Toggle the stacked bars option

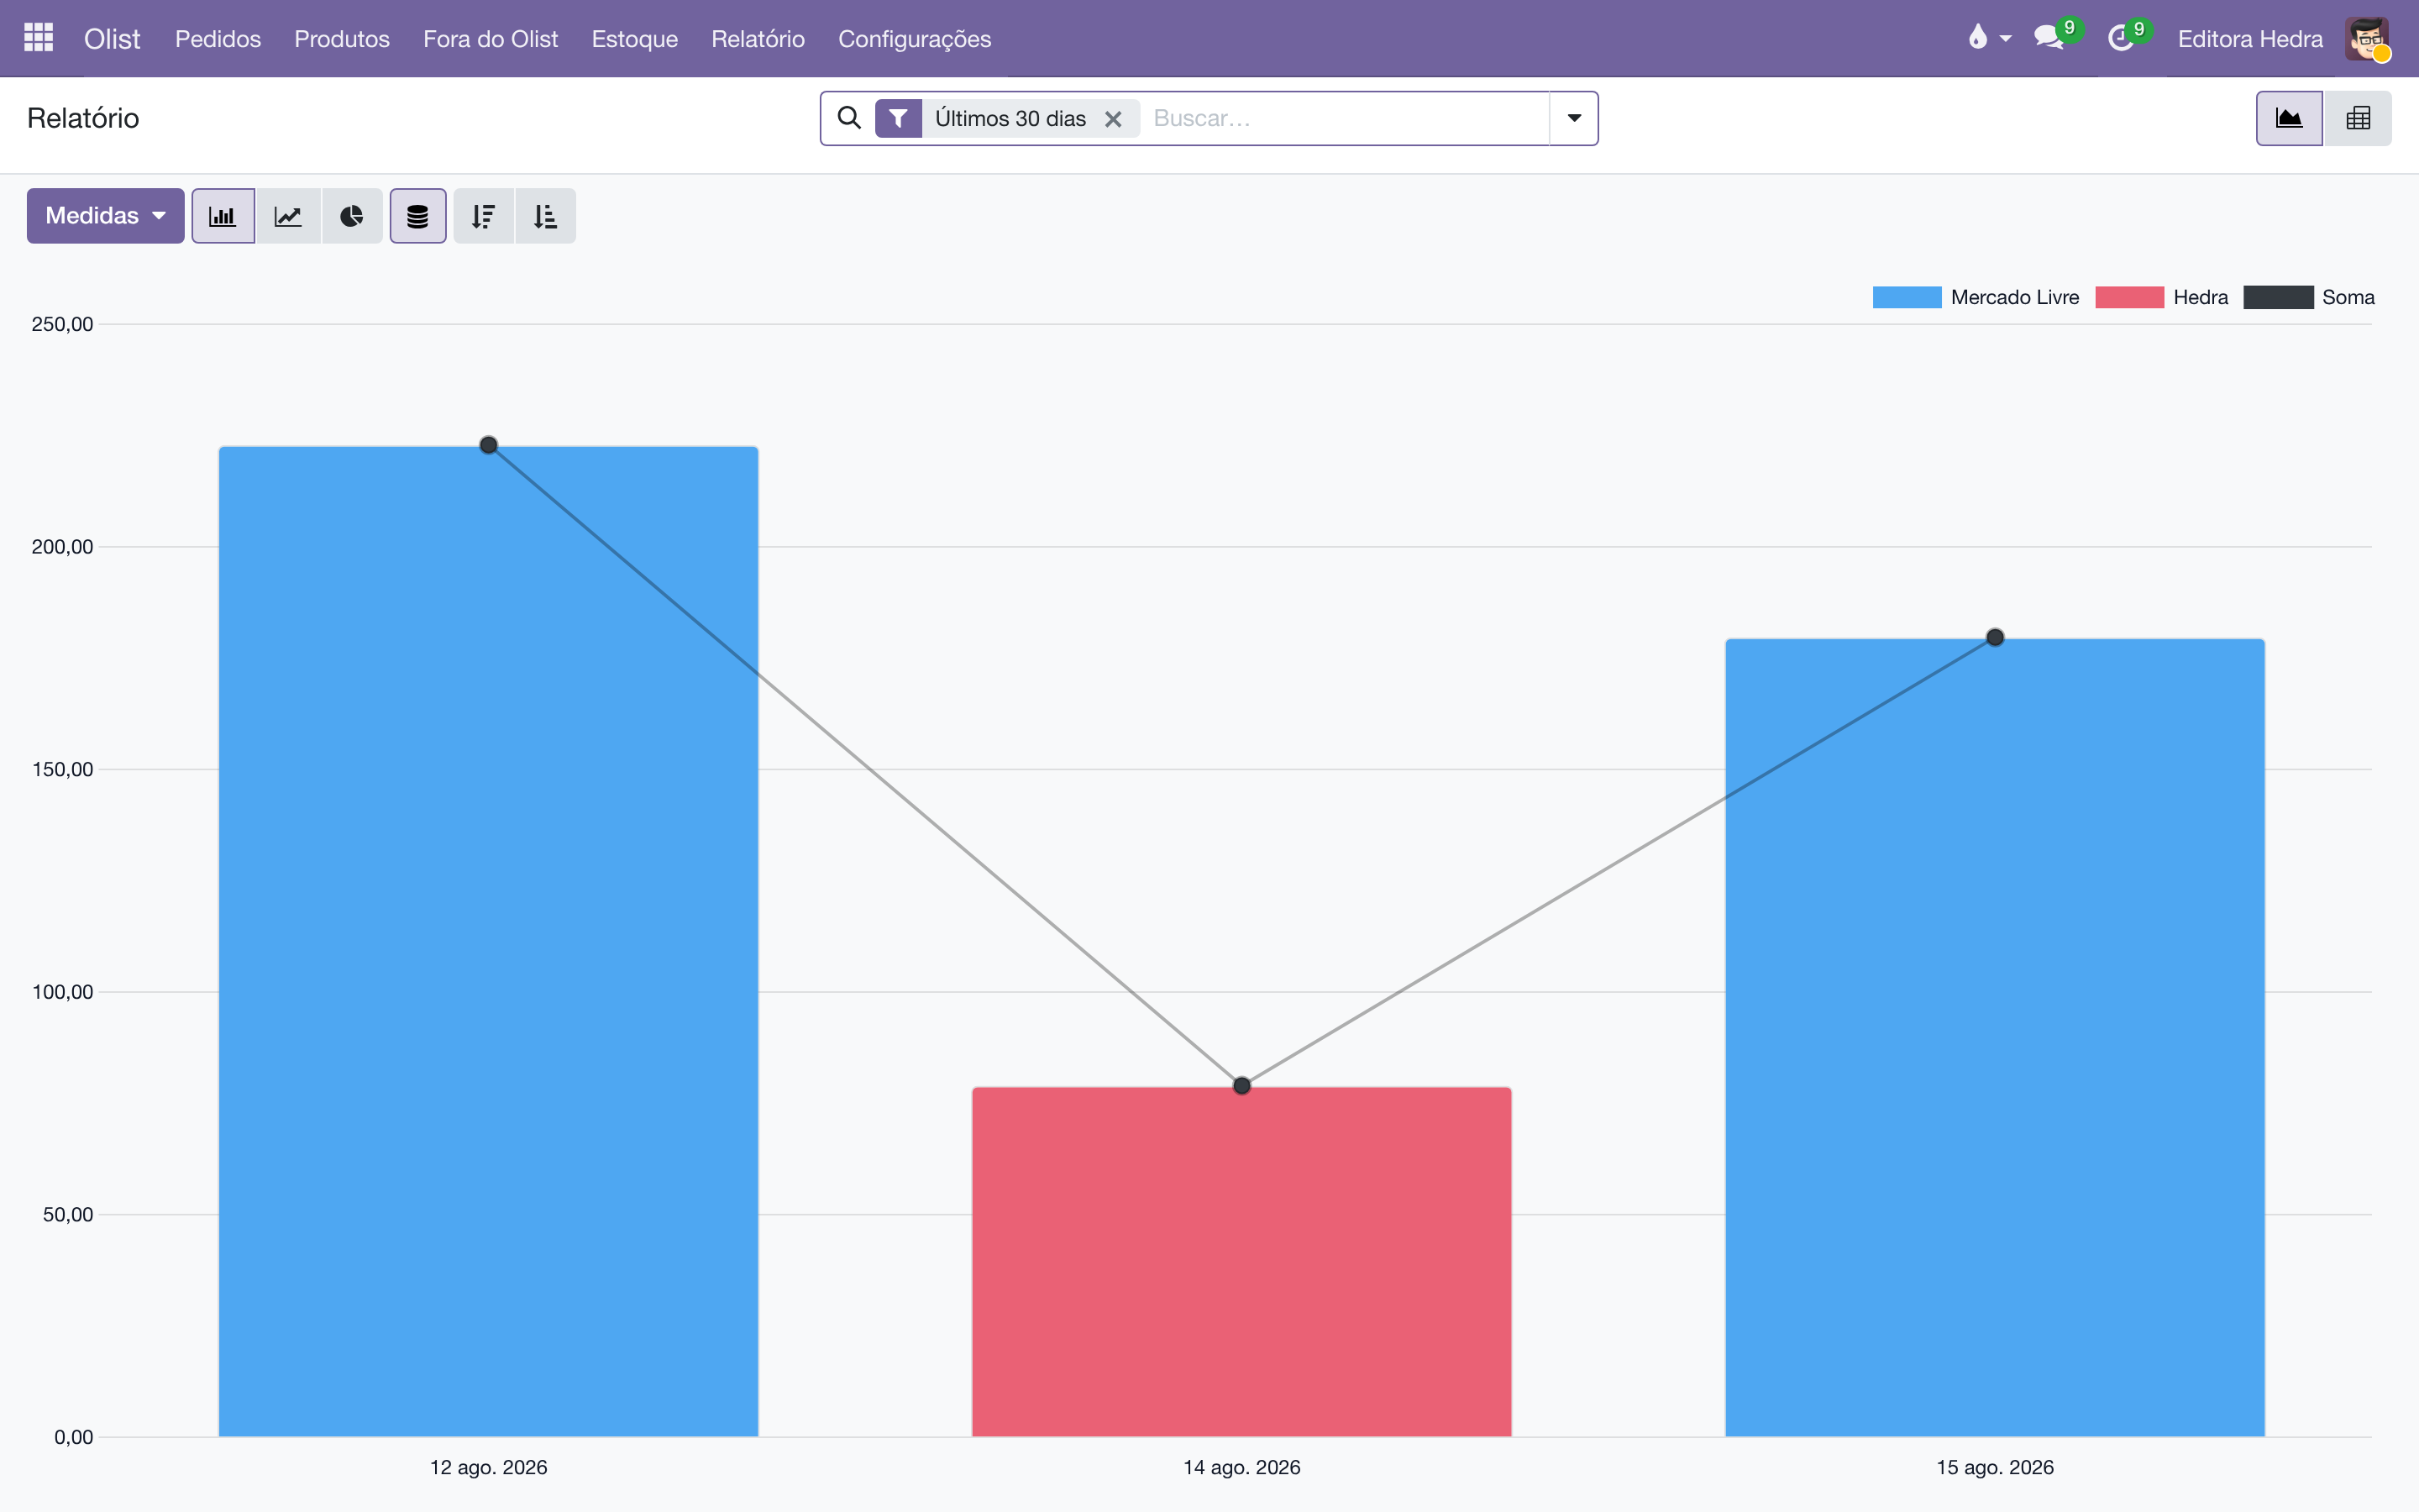click(x=417, y=216)
